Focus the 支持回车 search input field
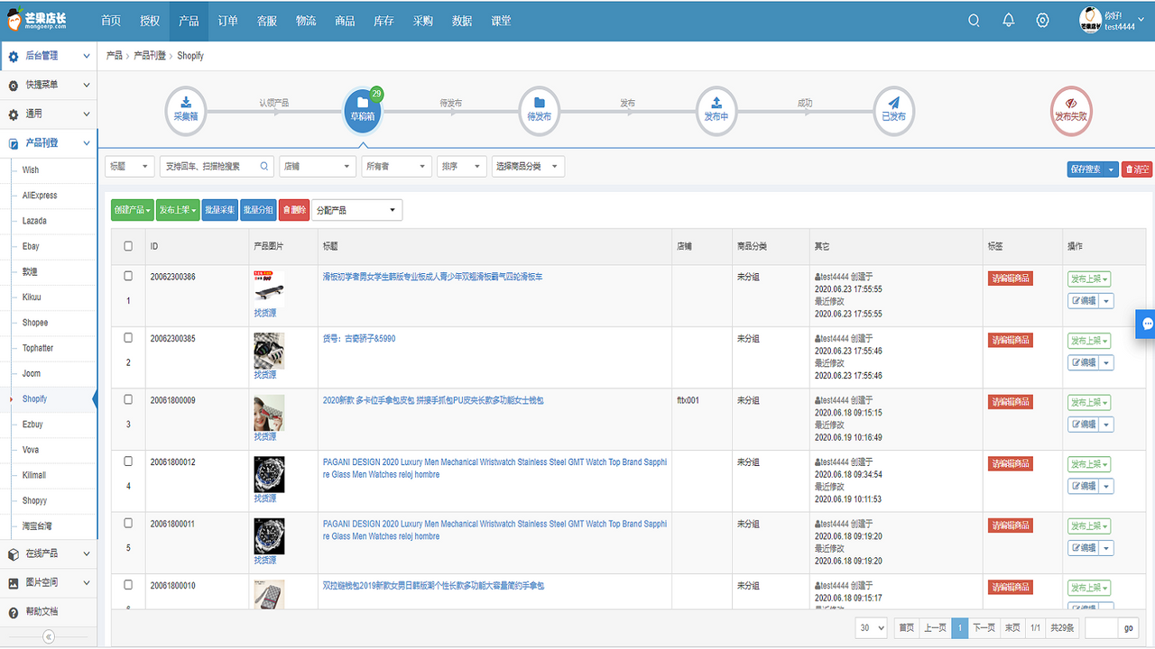 [217, 167]
